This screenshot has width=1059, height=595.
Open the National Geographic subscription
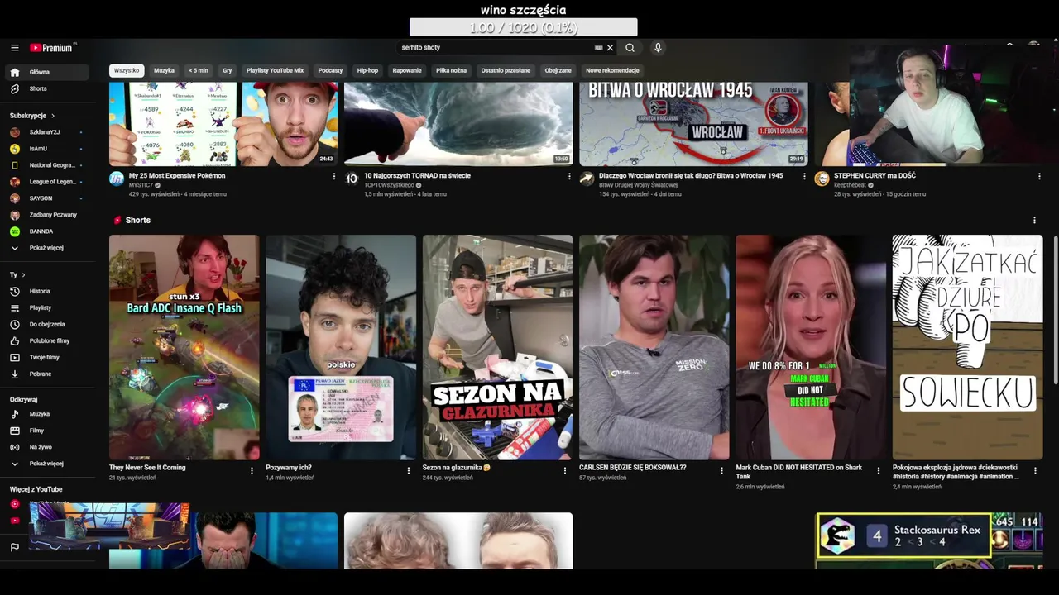pyautogui.click(x=47, y=165)
